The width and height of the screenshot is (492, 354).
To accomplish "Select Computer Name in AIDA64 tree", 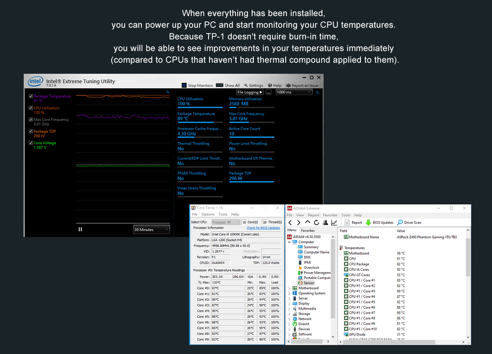I will coord(313,252).
